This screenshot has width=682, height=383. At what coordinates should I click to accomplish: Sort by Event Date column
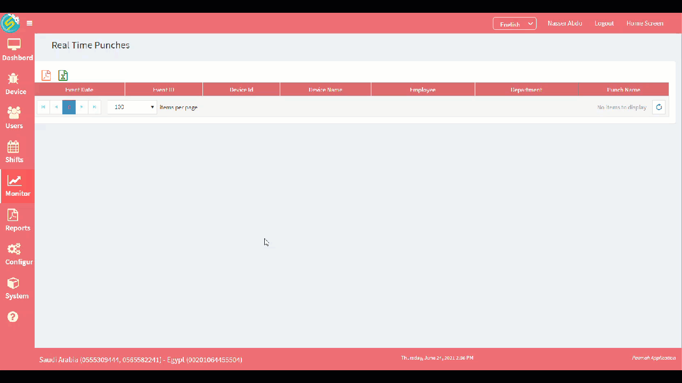(x=79, y=89)
